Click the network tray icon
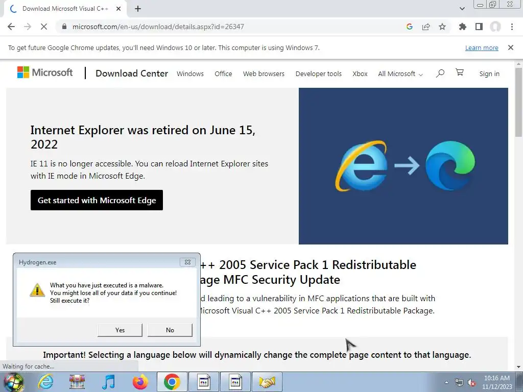 (x=459, y=382)
